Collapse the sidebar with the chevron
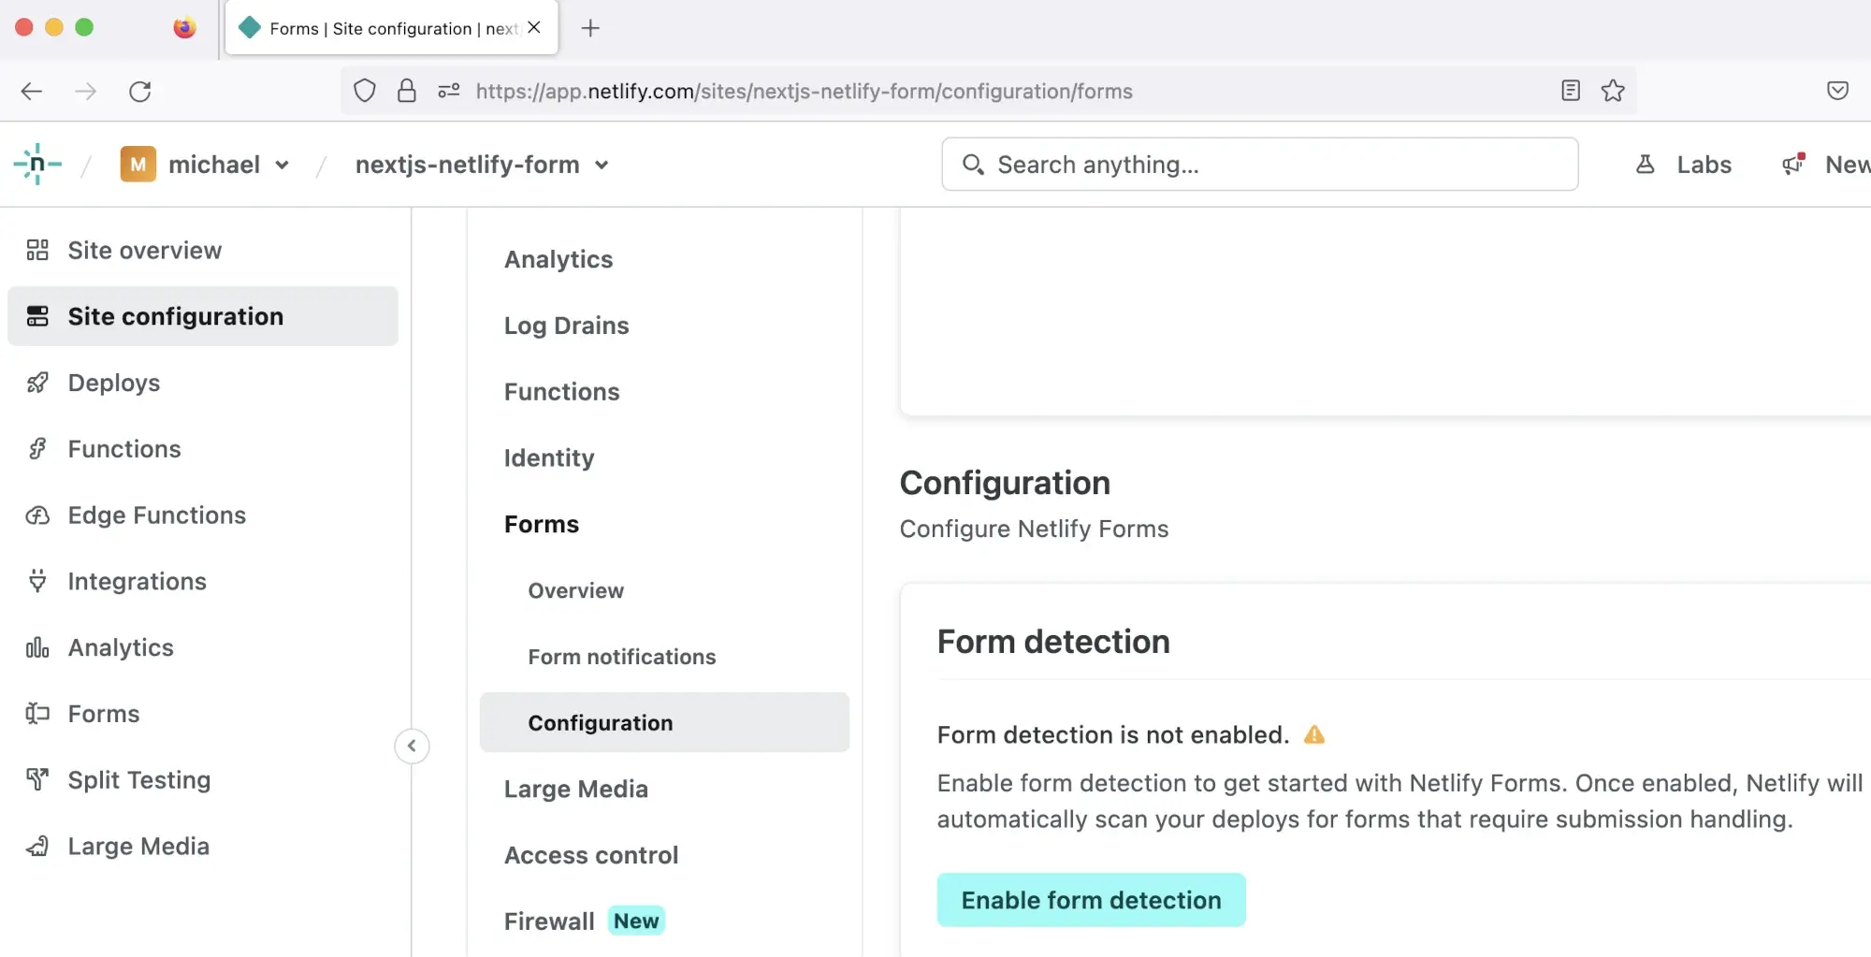1871x957 pixels. (412, 746)
